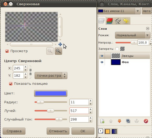This screenshot has width=152, height=138.
Task: Zoom in the Supernova preview
Action: 58,51
